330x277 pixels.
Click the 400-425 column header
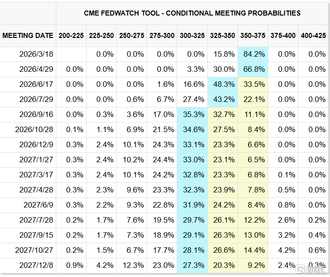[x=314, y=36]
